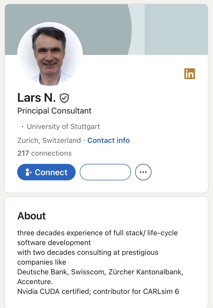213x308 pixels.
Task: Click the 'two decades consulting' line
Action: pyautogui.click(x=88, y=253)
